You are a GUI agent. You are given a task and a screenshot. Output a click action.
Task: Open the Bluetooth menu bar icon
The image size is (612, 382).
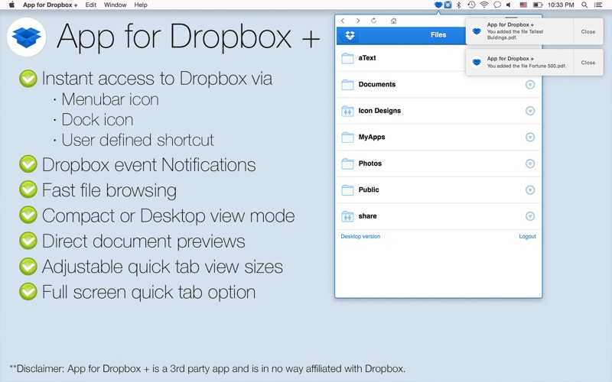pyautogui.click(x=459, y=5)
